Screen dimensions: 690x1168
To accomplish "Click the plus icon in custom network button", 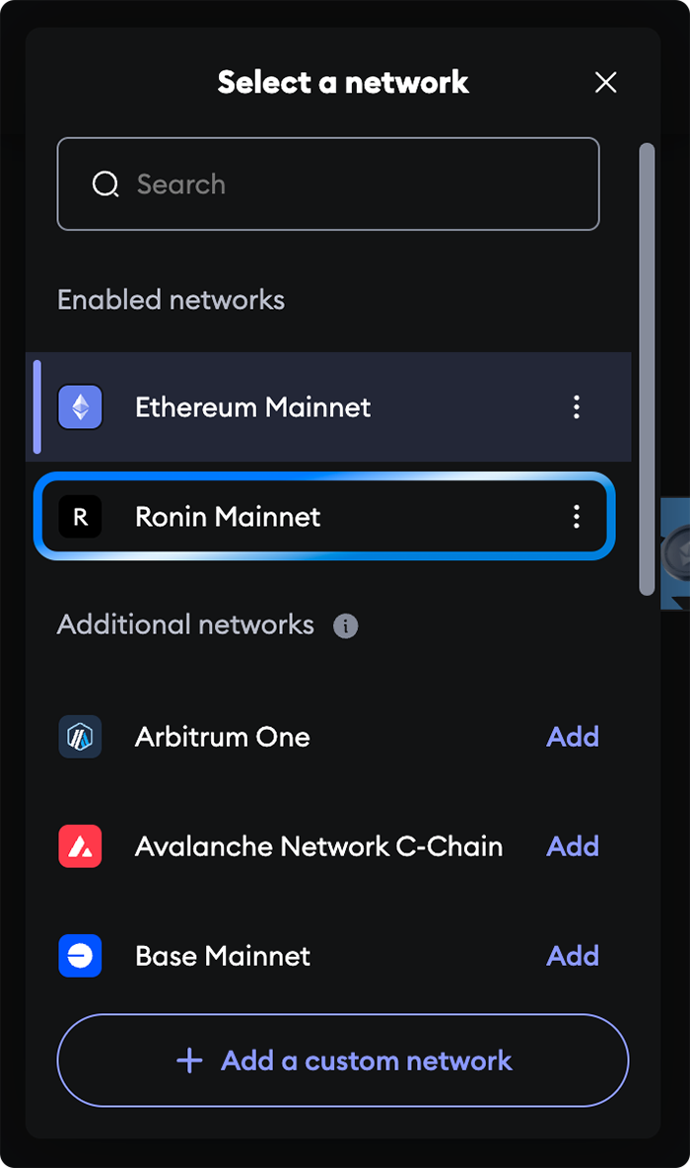I will tap(190, 1060).
